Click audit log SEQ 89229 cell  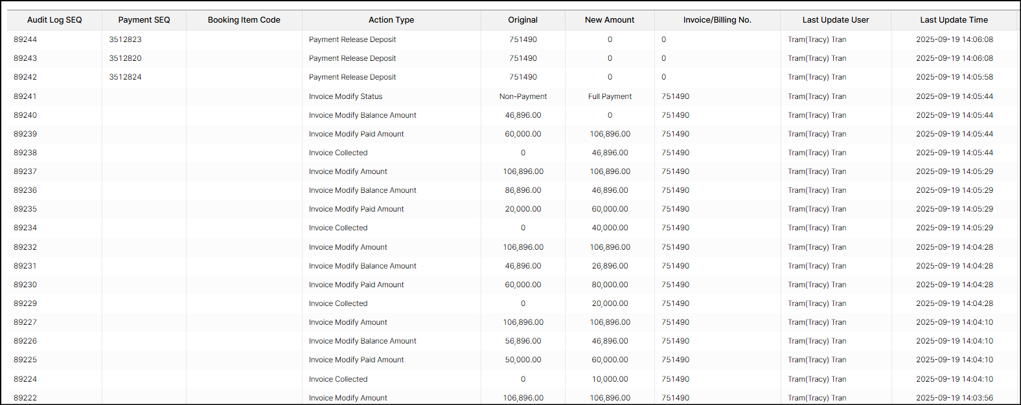click(25, 303)
